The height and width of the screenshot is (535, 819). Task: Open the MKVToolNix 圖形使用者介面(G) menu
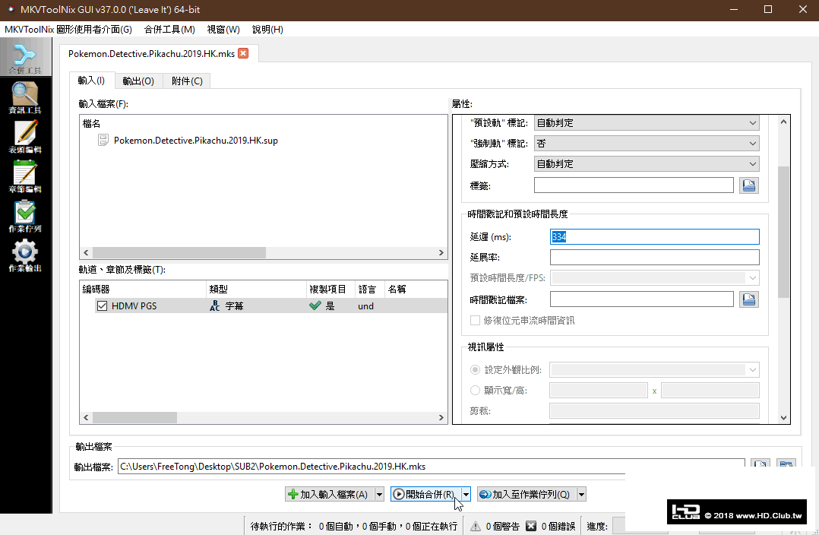pos(68,29)
